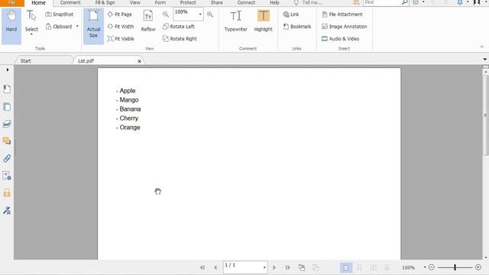Open the Security lock panel
The image size is (489, 275).
click(x=7, y=192)
